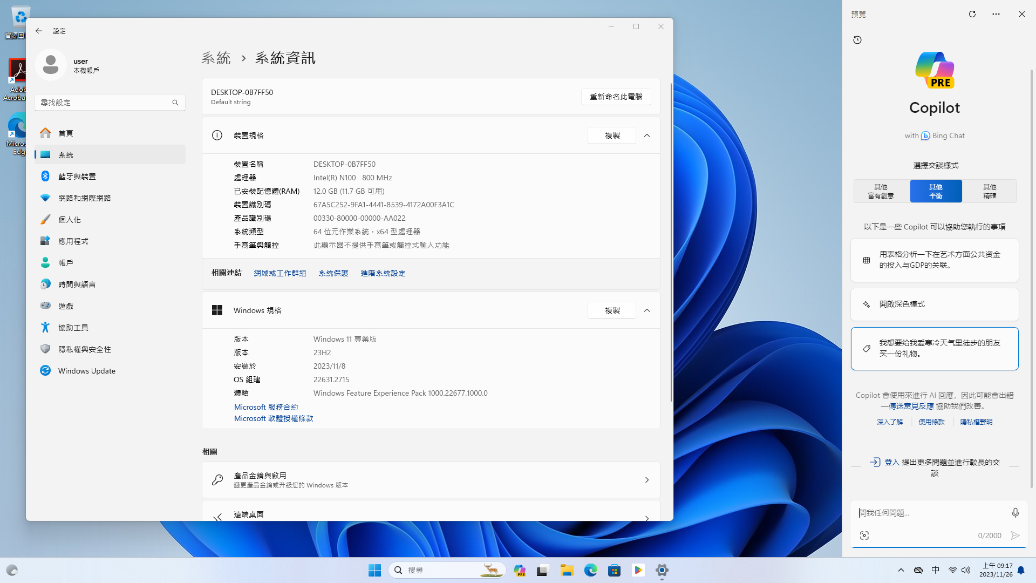Image resolution: width=1036 pixels, height=583 pixels.
Task: Open 網路和網際網路 settings
Action: tap(110, 198)
